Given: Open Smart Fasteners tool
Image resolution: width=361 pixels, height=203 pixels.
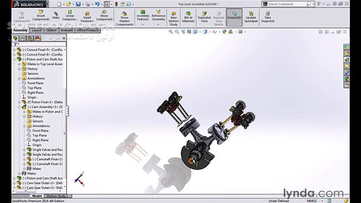Looking at the screenshot, I should (x=87, y=17).
